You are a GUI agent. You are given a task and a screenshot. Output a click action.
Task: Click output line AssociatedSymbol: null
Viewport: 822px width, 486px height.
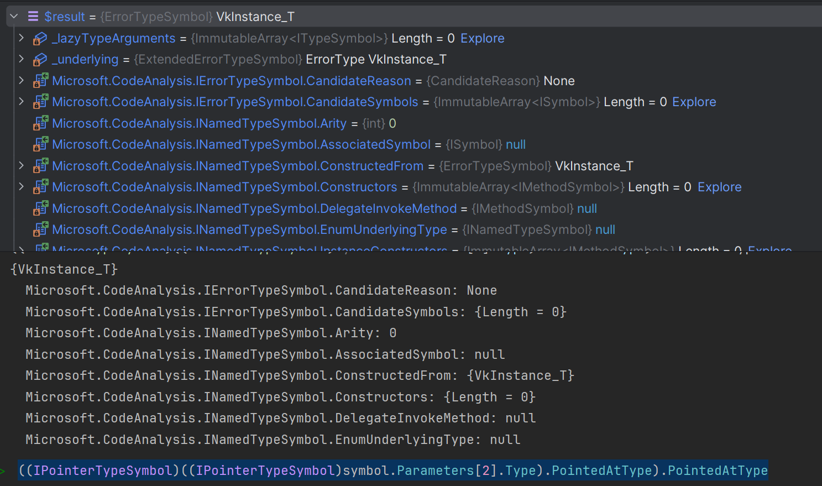click(265, 354)
